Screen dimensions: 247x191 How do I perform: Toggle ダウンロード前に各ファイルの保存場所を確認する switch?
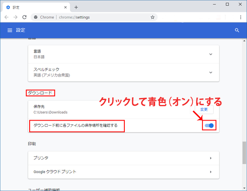(210, 126)
